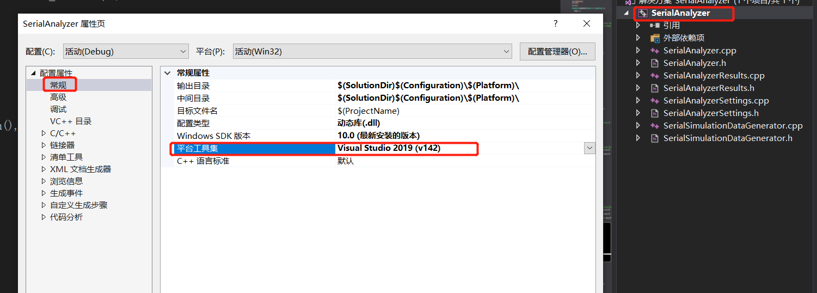The image size is (817, 293).
Task: Click the 10.0 (最新安装的版本) value
Action: point(378,136)
